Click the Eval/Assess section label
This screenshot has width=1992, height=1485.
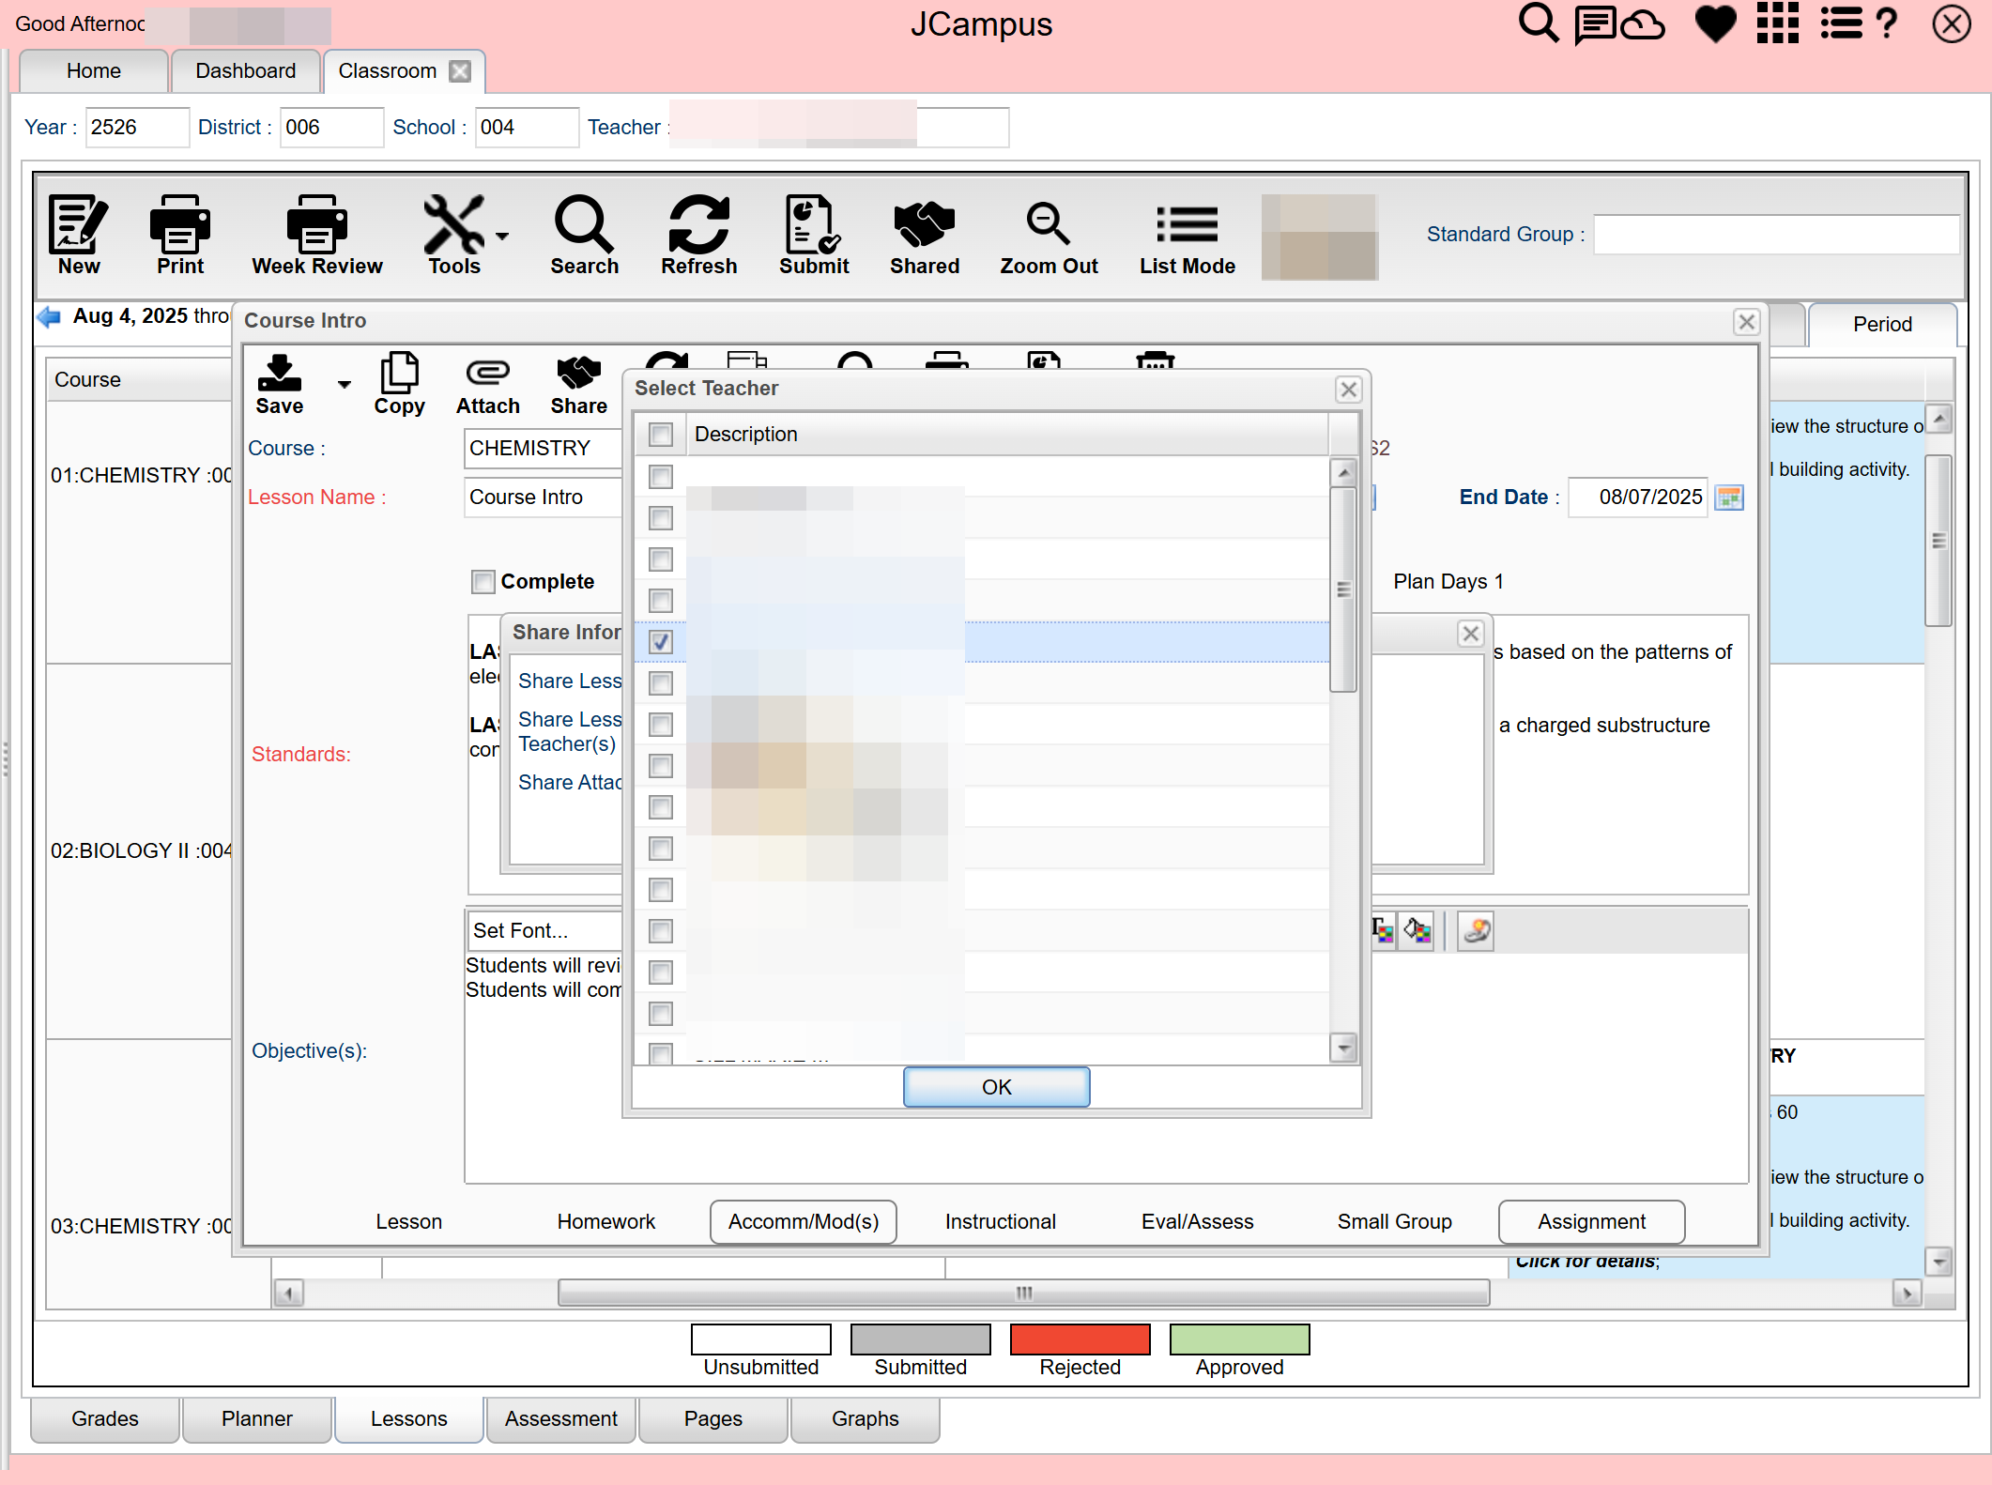pyautogui.click(x=1198, y=1222)
